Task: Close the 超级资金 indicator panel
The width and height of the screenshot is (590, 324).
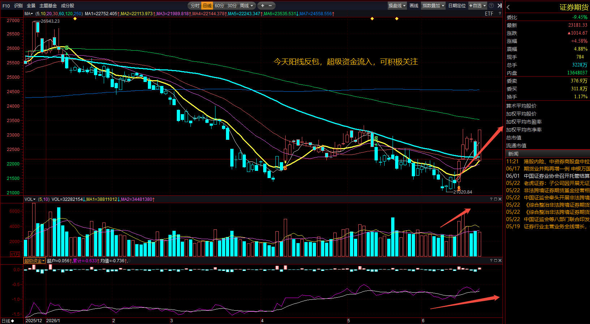Action: (500, 260)
